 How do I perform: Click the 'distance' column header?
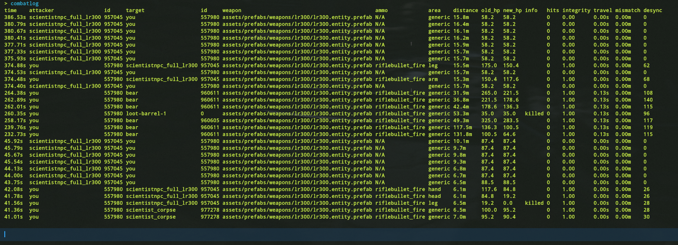coord(465,10)
